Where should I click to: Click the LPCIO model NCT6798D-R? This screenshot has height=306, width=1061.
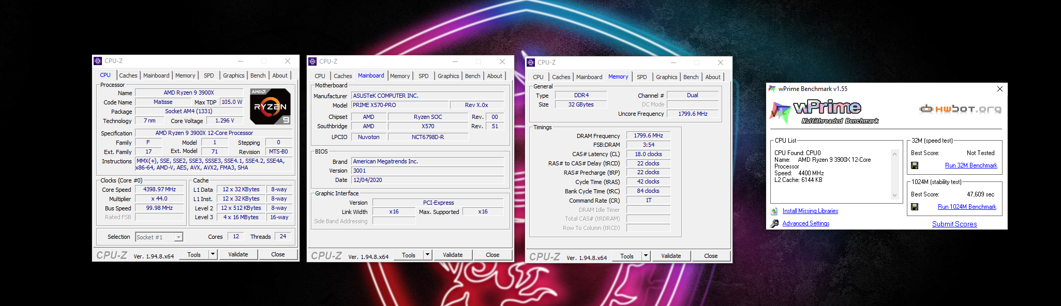pos(428,137)
